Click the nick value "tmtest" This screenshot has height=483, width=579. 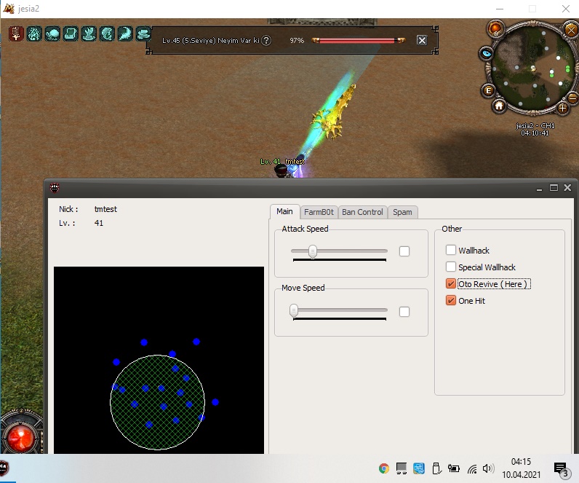105,209
